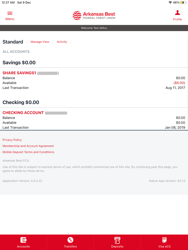View Membership and Account Agreement
The height and width of the screenshot is (250, 188).
(28, 146)
